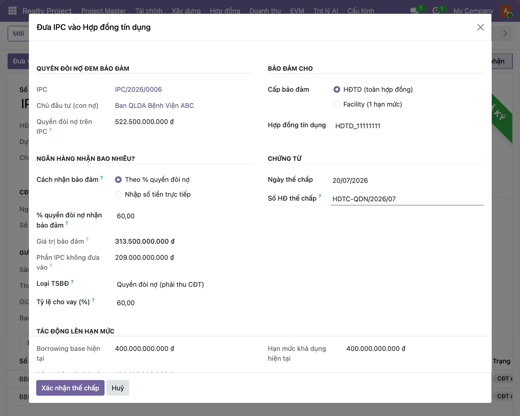Choose Nhập số tiền trực tiếp
520x416 pixels.
[118, 194]
